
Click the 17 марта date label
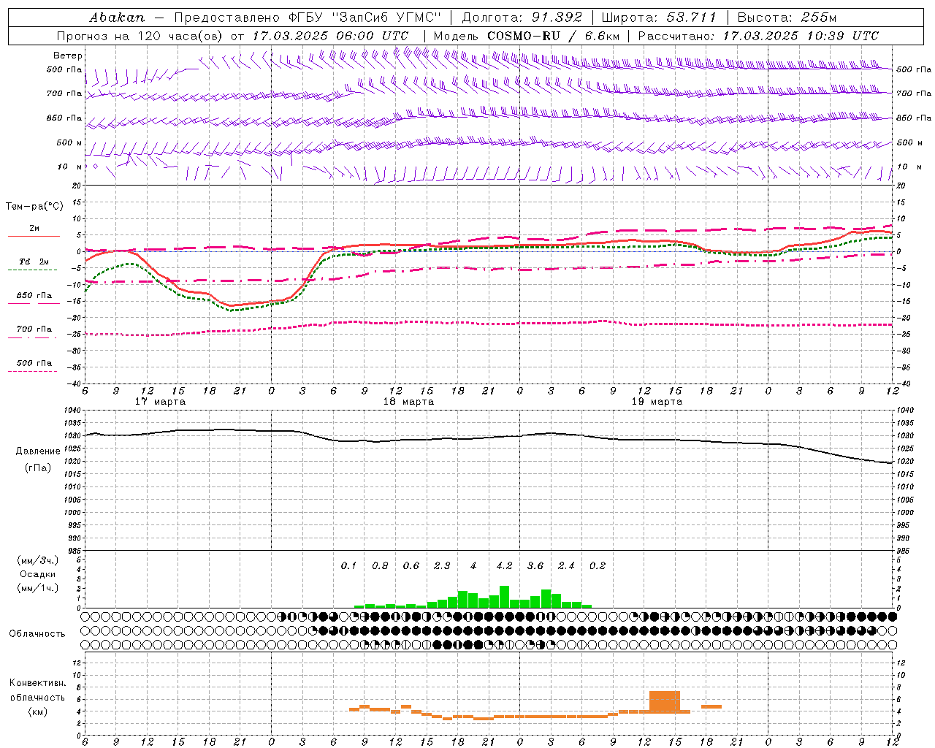tap(161, 402)
